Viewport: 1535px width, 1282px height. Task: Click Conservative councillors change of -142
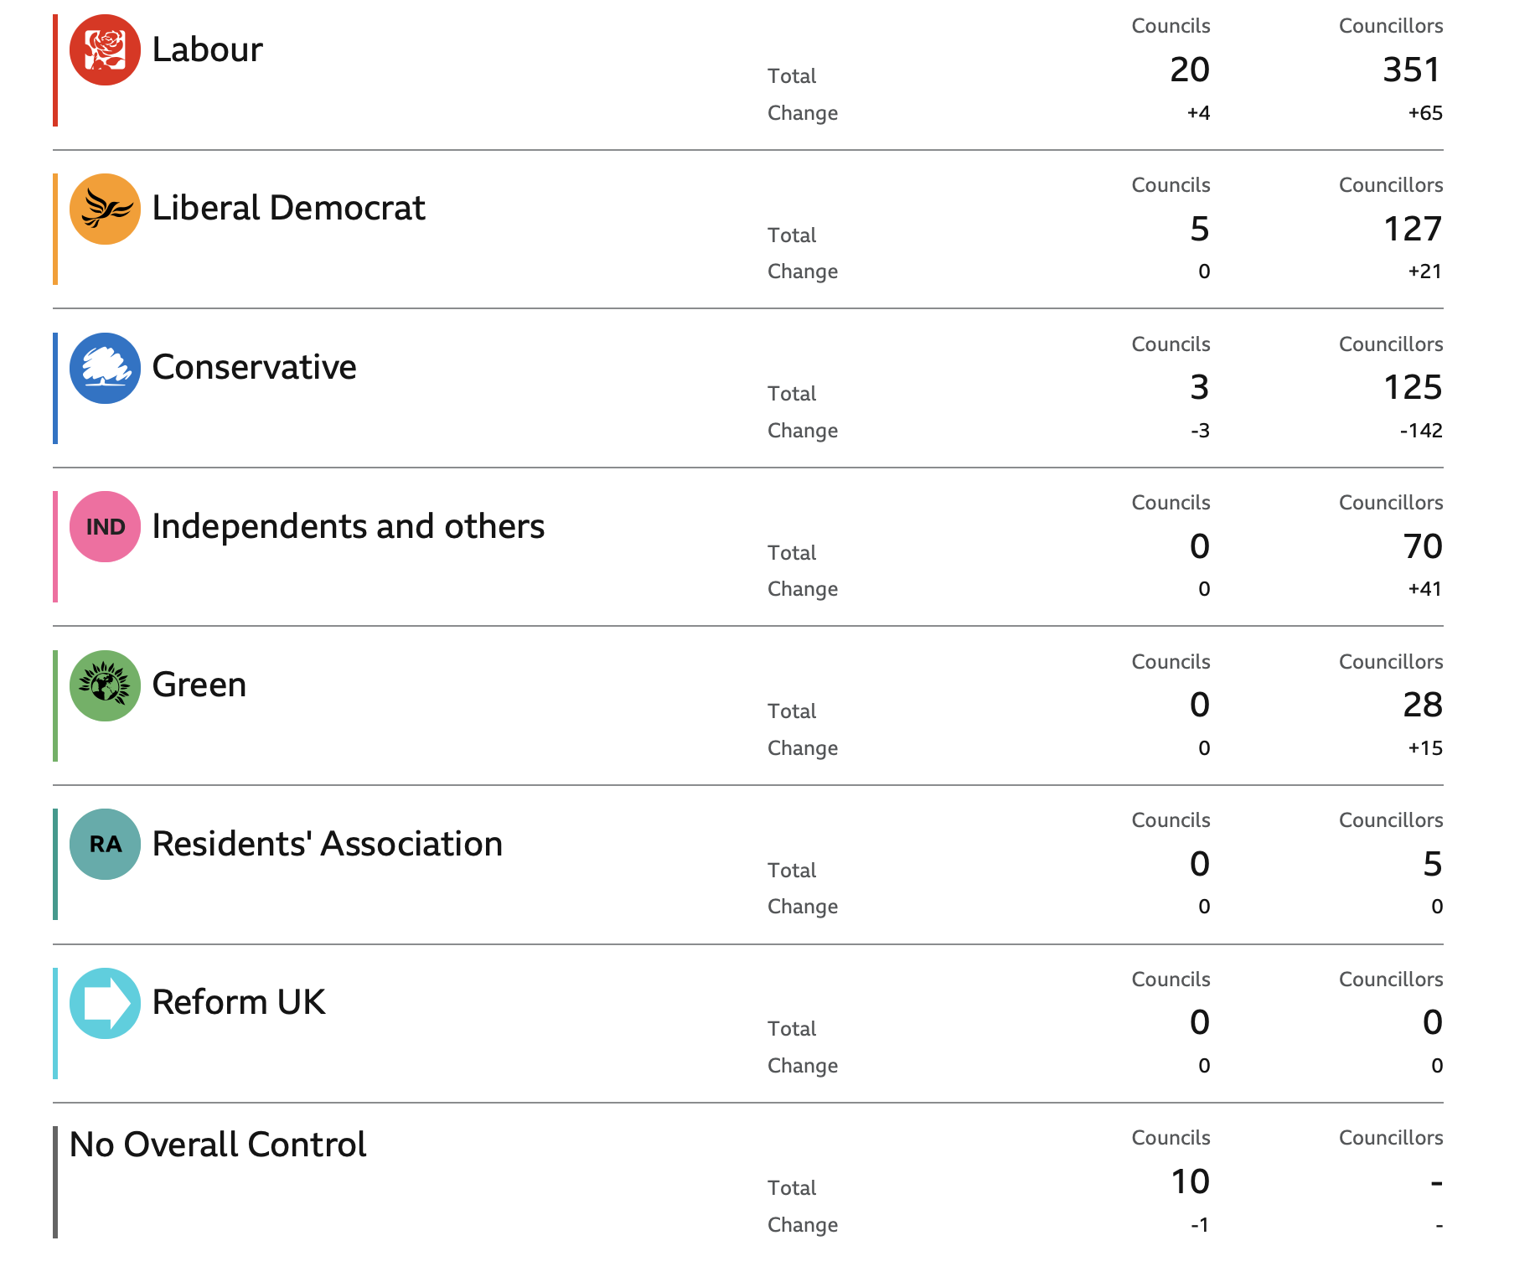coord(1421,432)
